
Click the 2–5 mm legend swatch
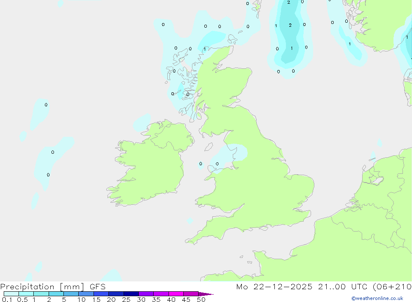56,294
